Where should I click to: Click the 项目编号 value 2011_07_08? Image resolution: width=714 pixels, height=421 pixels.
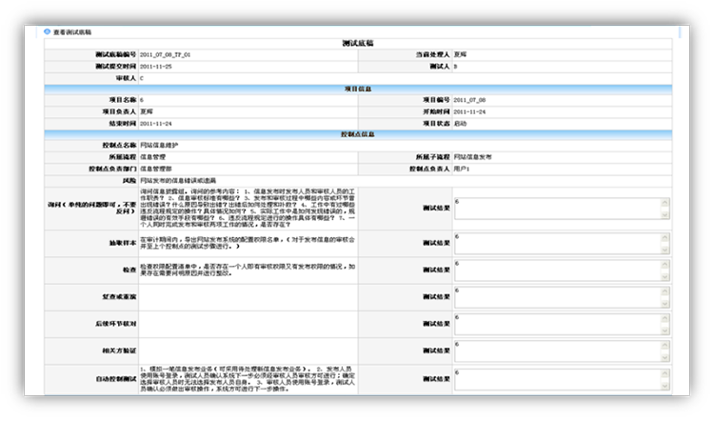[469, 100]
